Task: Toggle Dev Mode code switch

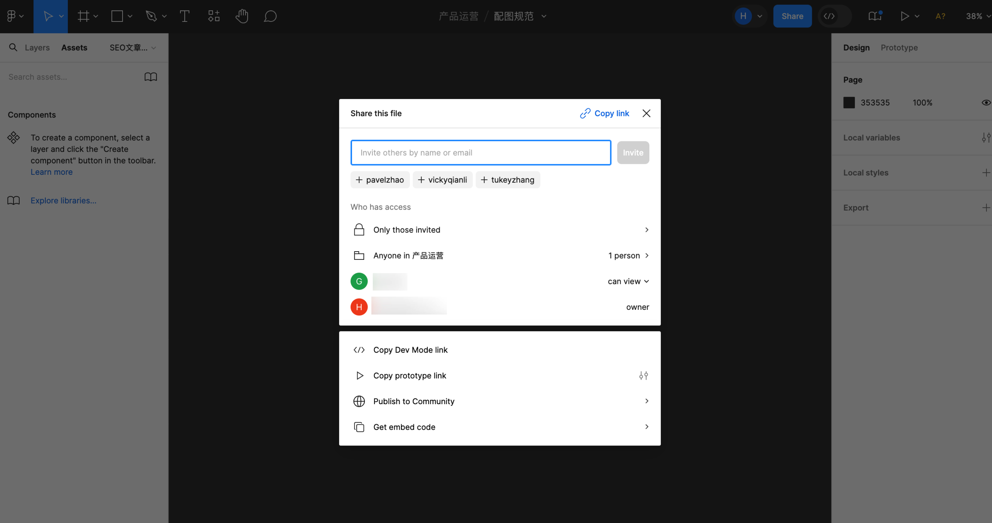Action: coord(834,16)
